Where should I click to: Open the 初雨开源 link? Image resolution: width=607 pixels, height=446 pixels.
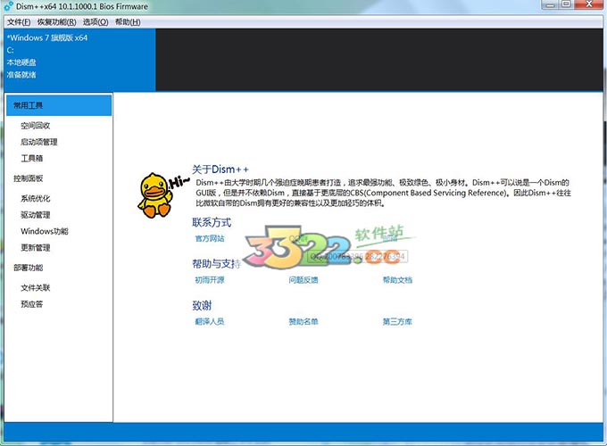(210, 280)
